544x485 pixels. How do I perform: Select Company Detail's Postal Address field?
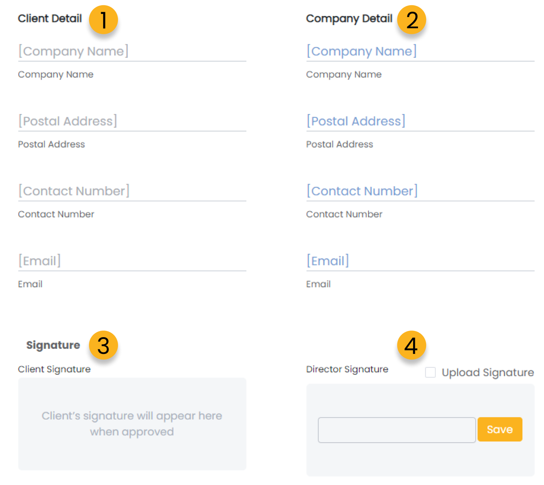point(420,121)
